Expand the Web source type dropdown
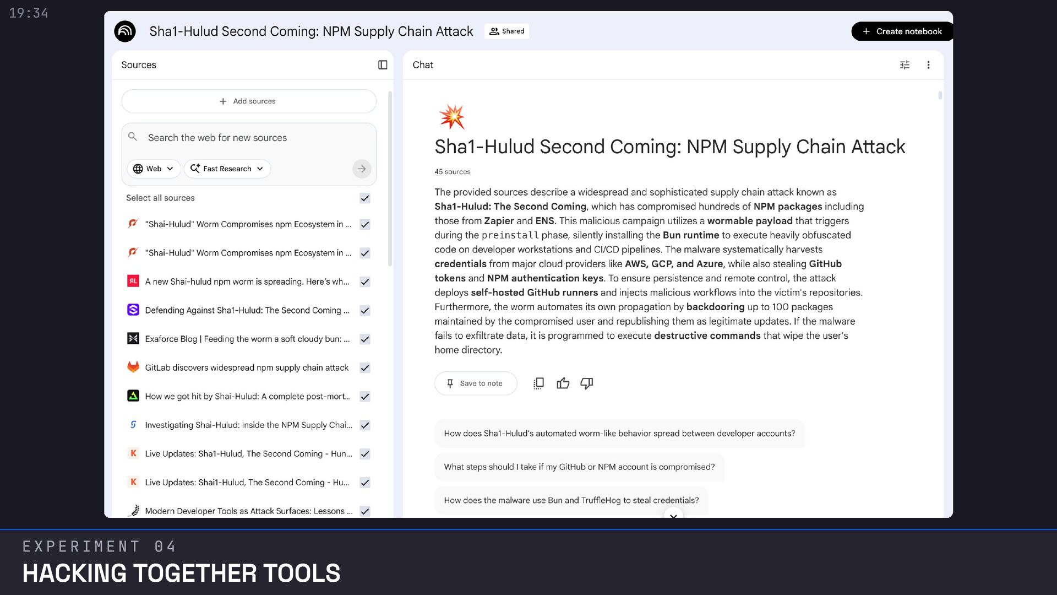The height and width of the screenshot is (595, 1057). (154, 169)
